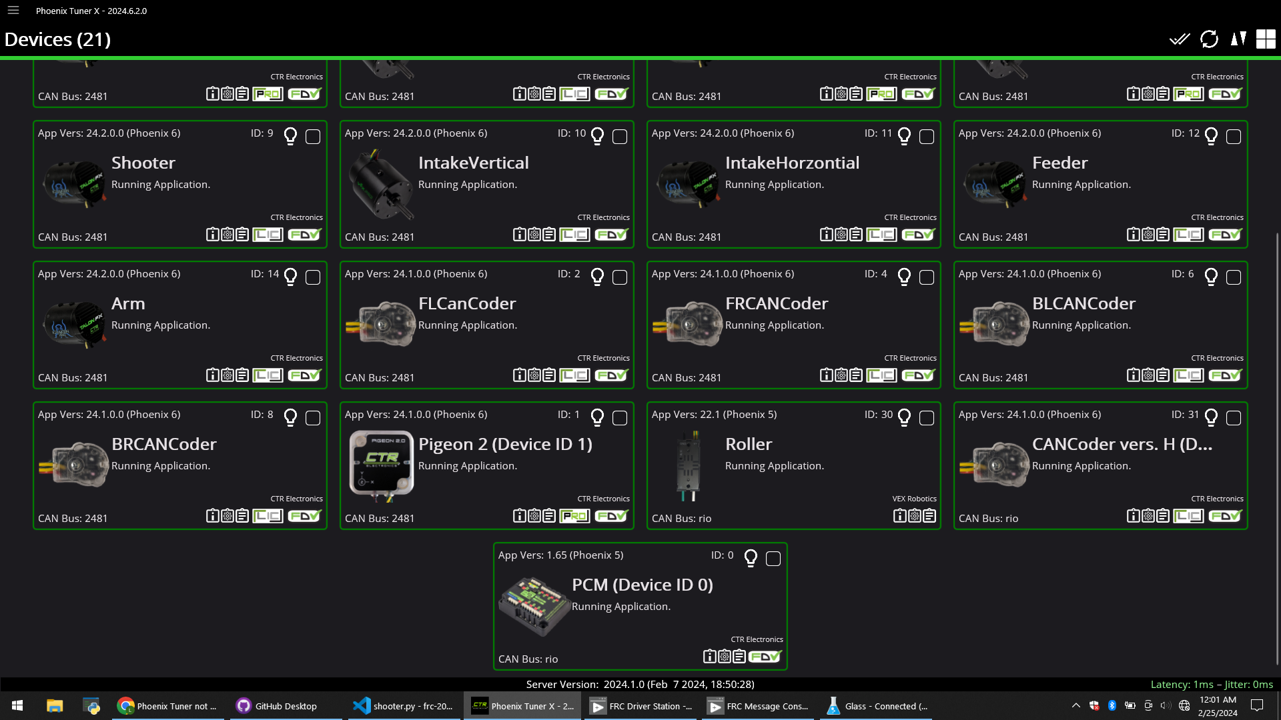Click Pigeon 2 PRO license badge

point(574,516)
